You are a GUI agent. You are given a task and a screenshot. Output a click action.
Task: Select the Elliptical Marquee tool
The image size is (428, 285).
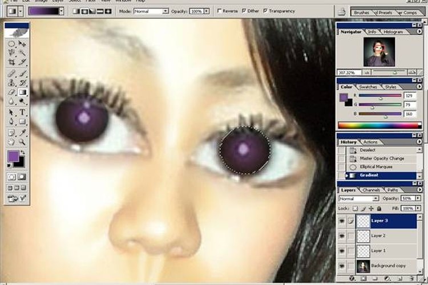pyautogui.click(x=11, y=44)
